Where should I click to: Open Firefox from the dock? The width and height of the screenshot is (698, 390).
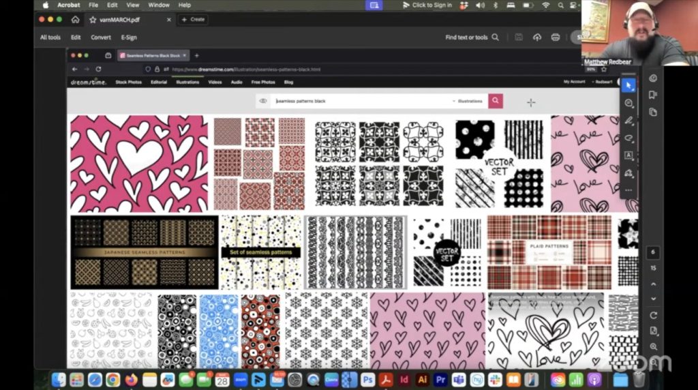[x=132, y=380]
